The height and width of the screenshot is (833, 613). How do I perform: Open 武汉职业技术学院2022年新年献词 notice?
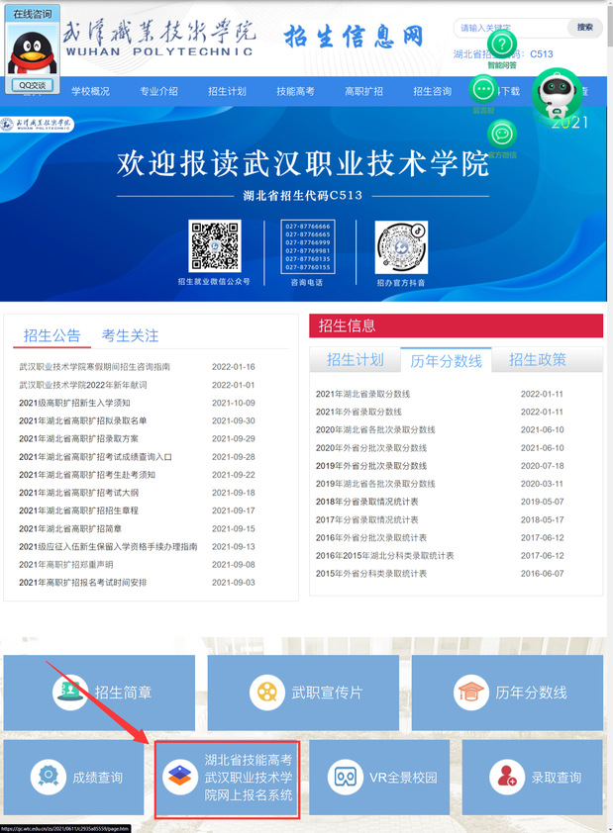click(83, 385)
